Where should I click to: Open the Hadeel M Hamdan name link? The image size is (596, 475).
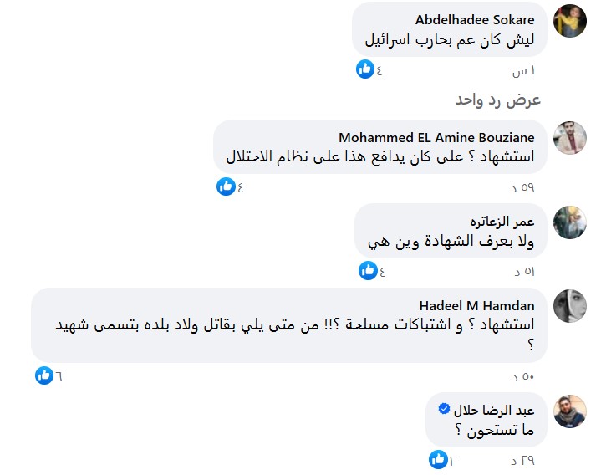476,304
